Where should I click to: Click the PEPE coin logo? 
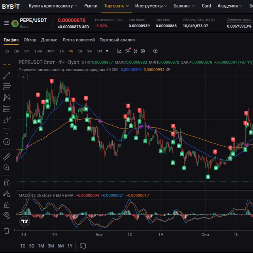pyautogui.click(x=15, y=24)
